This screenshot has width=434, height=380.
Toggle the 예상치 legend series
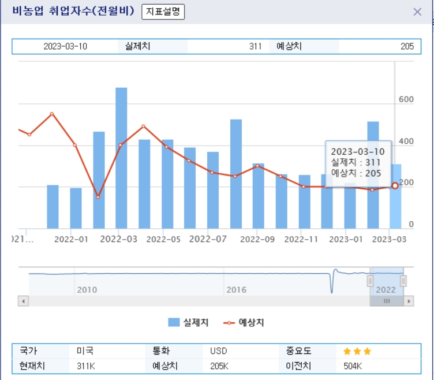[x=244, y=322]
